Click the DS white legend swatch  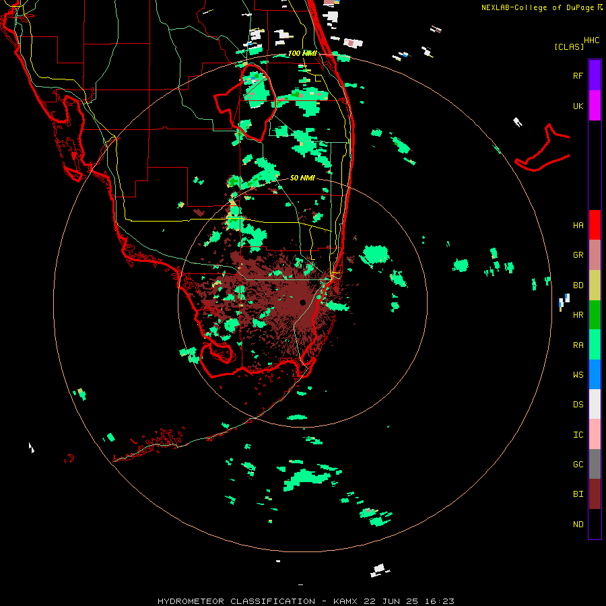tap(595, 404)
